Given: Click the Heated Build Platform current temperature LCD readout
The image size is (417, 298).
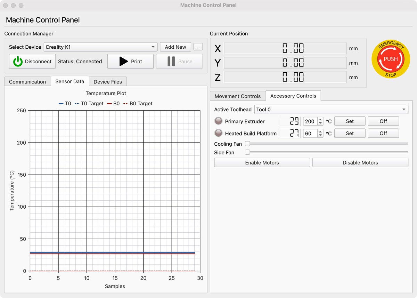Looking at the screenshot, I should pos(290,133).
